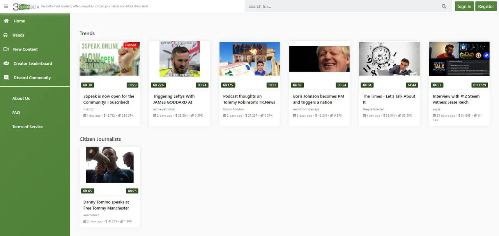
Task: Open the James Goddard video thumbnail
Action: pos(180,59)
